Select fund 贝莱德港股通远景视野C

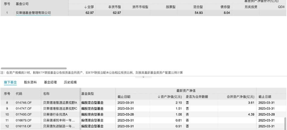[60, 109]
